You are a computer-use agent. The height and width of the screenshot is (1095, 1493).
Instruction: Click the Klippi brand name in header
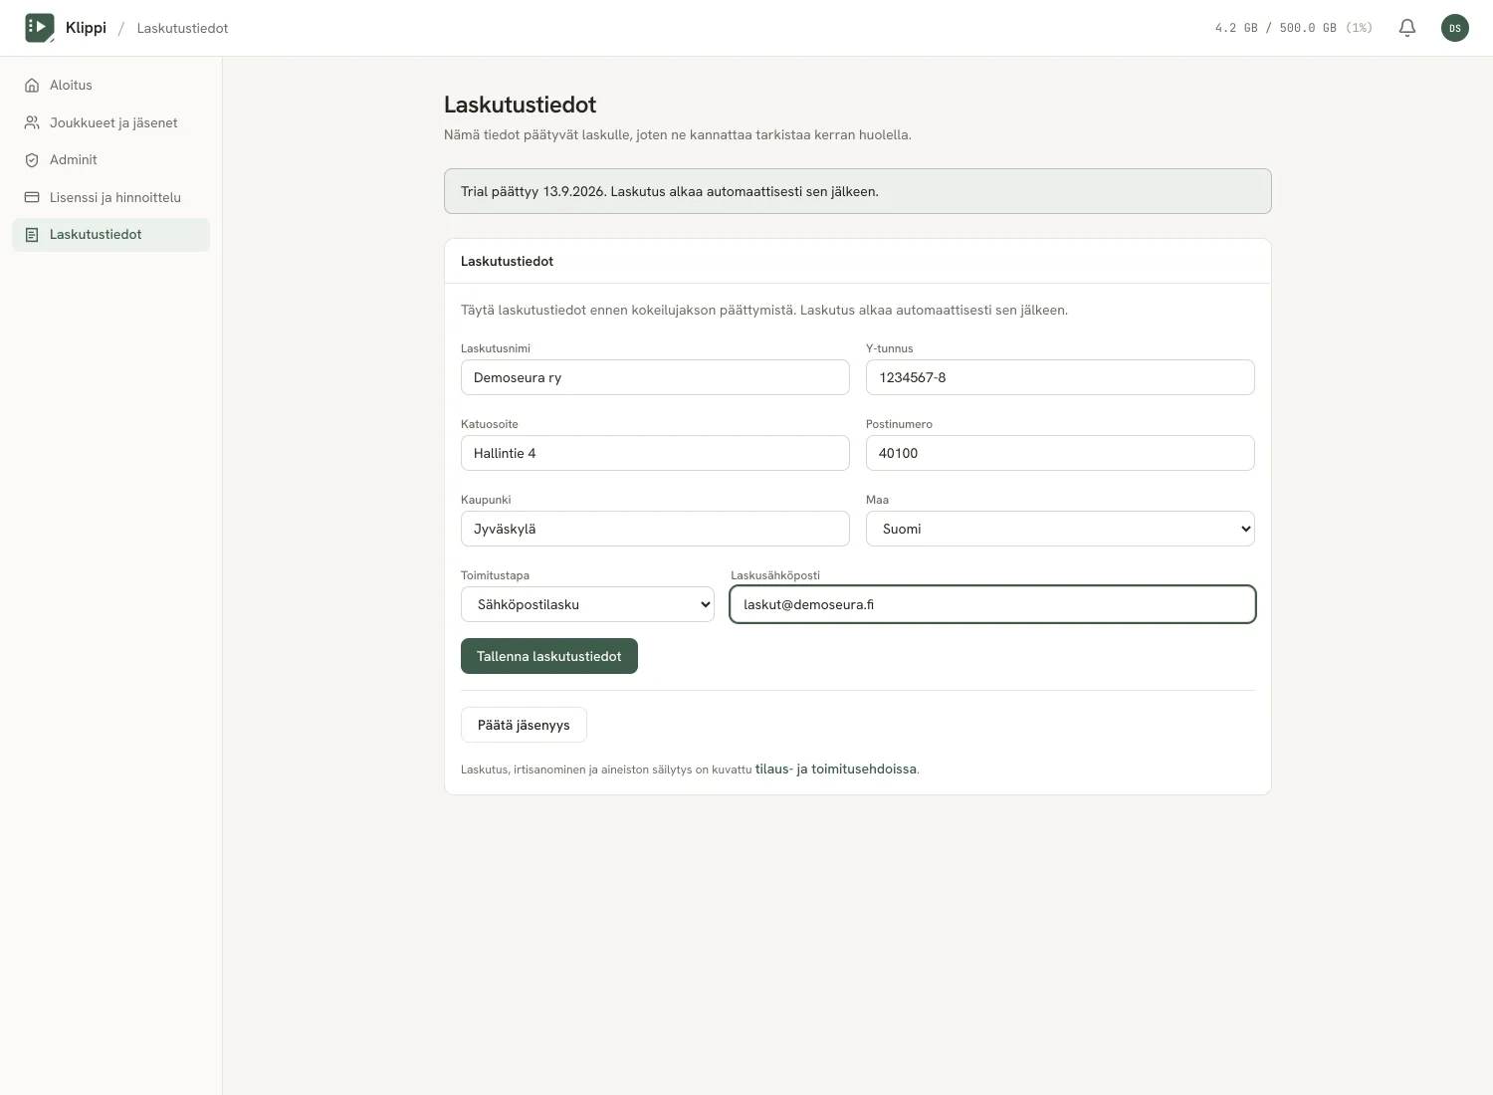(x=86, y=28)
